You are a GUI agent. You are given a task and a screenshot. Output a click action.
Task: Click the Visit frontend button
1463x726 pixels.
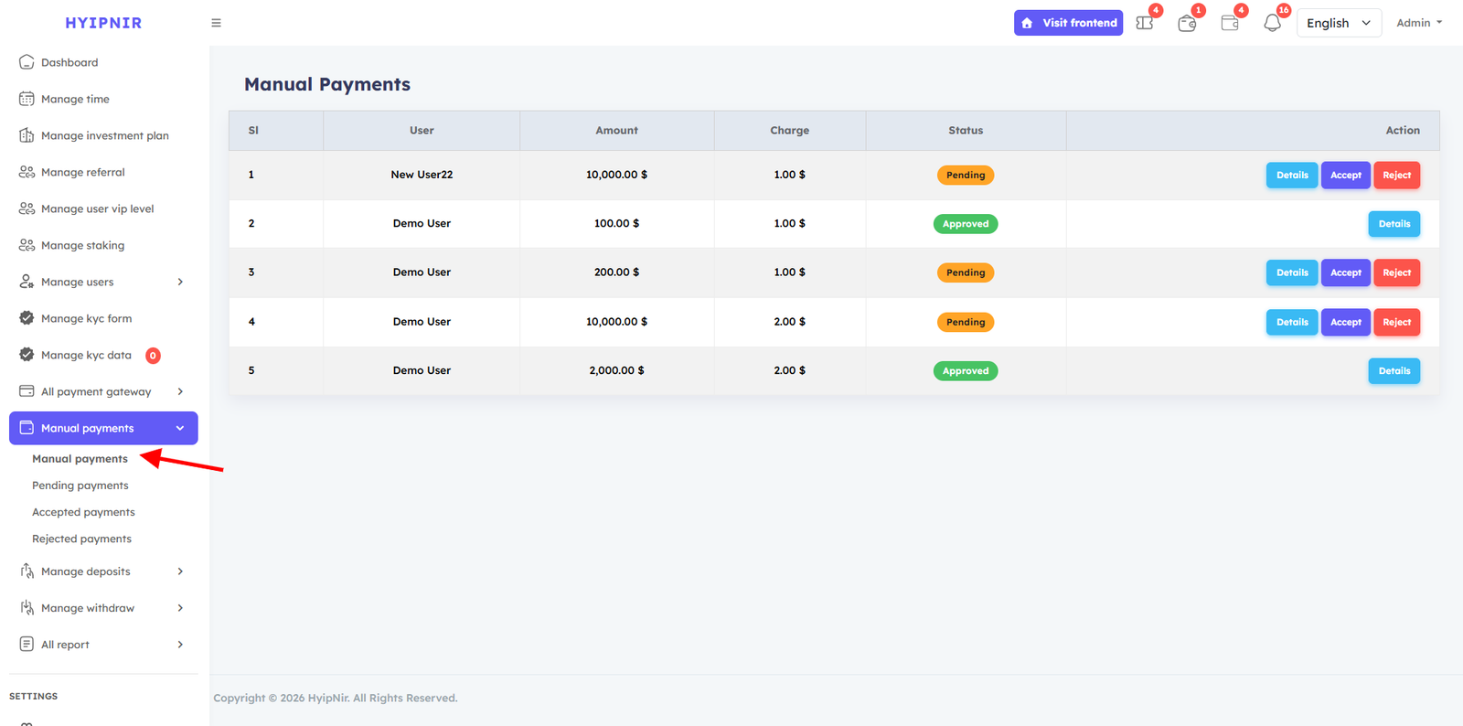(x=1068, y=23)
